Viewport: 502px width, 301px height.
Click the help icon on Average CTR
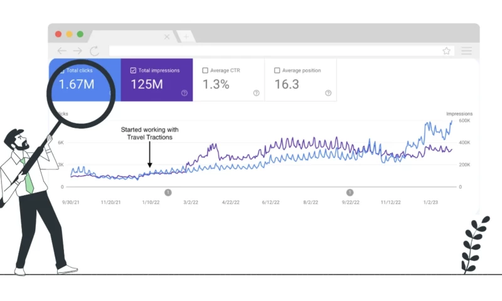tap(256, 93)
